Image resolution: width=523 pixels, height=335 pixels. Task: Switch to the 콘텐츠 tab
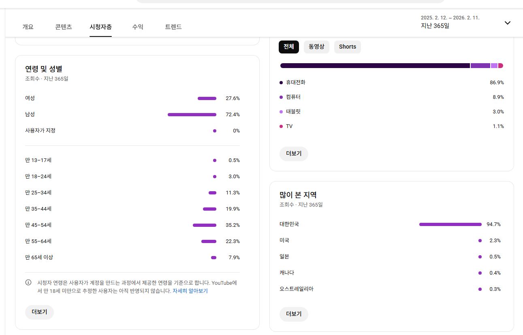[x=64, y=27]
